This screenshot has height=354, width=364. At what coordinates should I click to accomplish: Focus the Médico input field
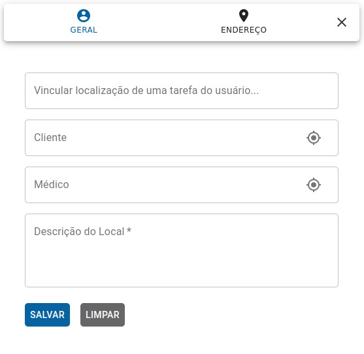point(182,185)
